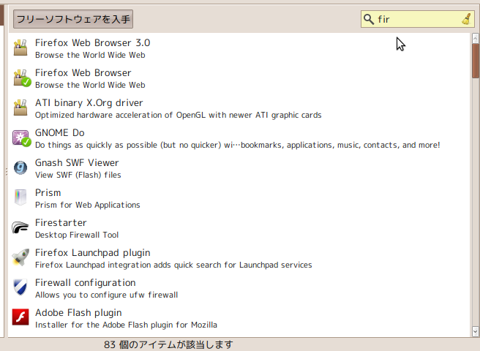
Task: Click the magnifying glass search icon
Action: [x=369, y=19]
